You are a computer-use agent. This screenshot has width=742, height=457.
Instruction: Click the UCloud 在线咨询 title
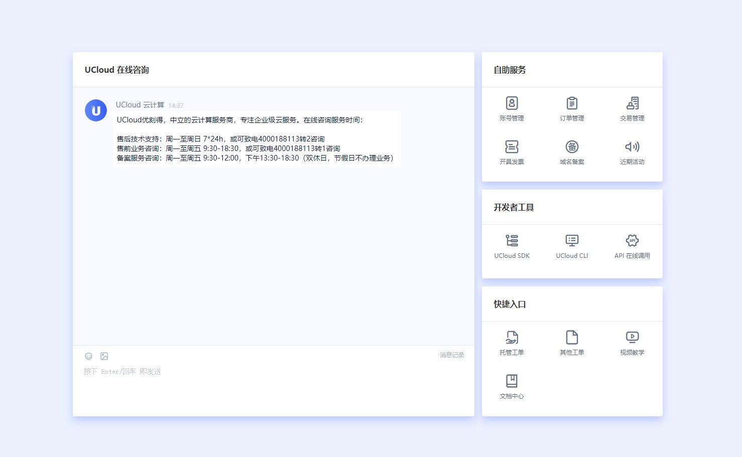[x=116, y=70]
